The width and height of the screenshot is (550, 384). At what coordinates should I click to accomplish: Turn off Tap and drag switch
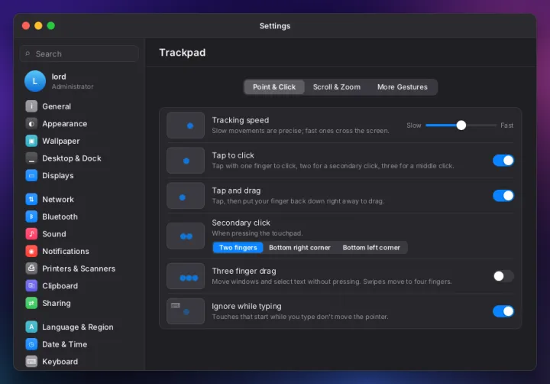point(503,195)
